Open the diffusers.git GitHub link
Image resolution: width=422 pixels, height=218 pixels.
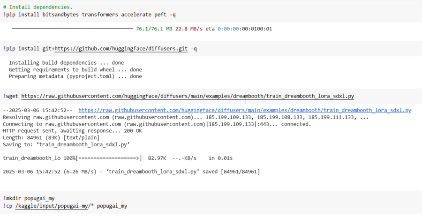pyautogui.click(x=121, y=48)
